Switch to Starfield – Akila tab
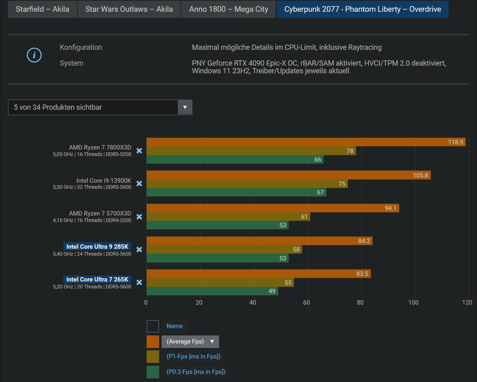This screenshot has height=382, width=477. 42,9
